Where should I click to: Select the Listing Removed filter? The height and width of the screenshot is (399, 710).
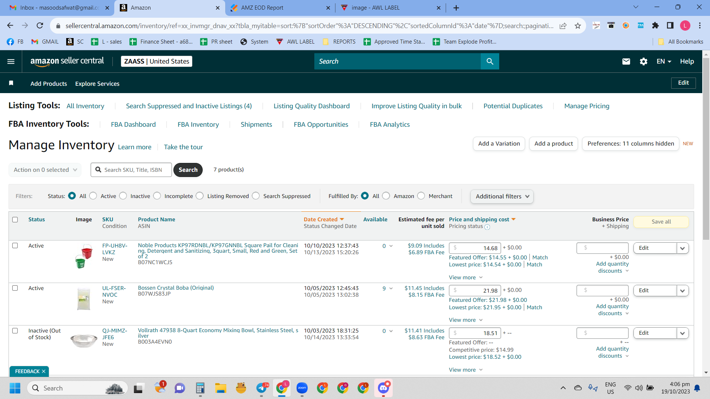tap(200, 196)
